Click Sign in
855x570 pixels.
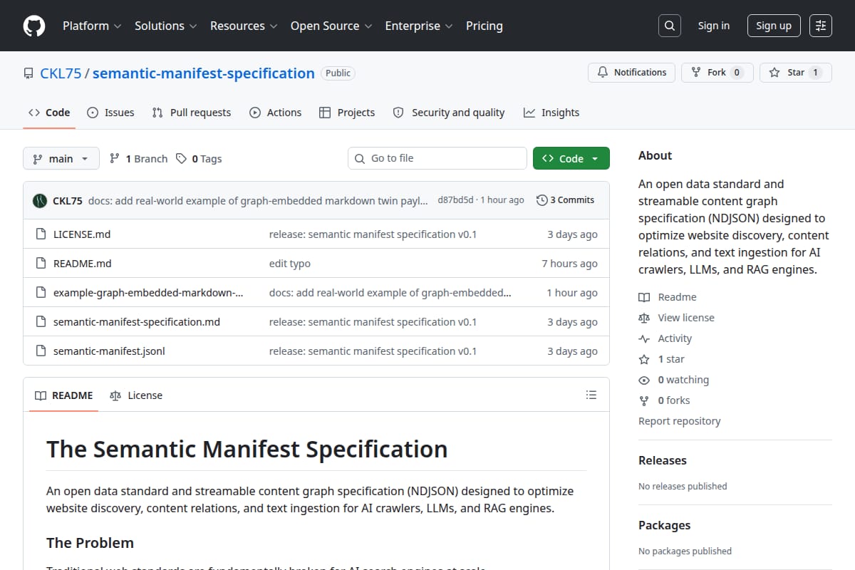pyautogui.click(x=714, y=26)
